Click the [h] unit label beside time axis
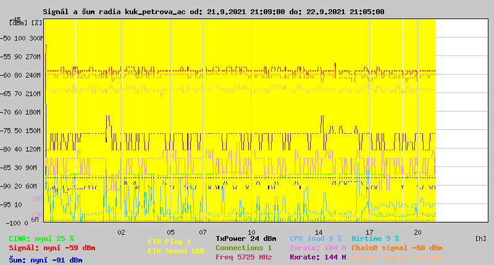 pos(480,238)
